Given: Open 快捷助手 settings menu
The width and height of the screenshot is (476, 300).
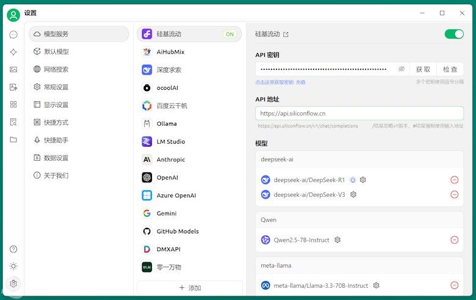Looking at the screenshot, I should (79, 140).
